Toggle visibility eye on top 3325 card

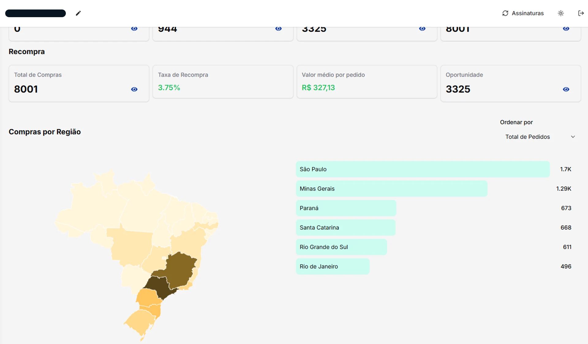pyautogui.click(x=422, y=28)
